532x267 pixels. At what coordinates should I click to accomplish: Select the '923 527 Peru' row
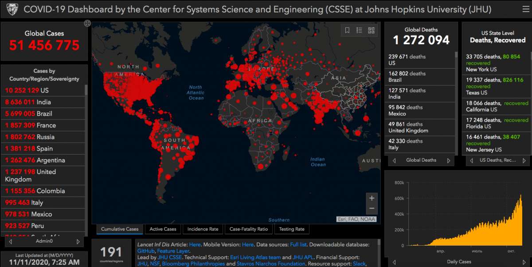coord(43,226)
